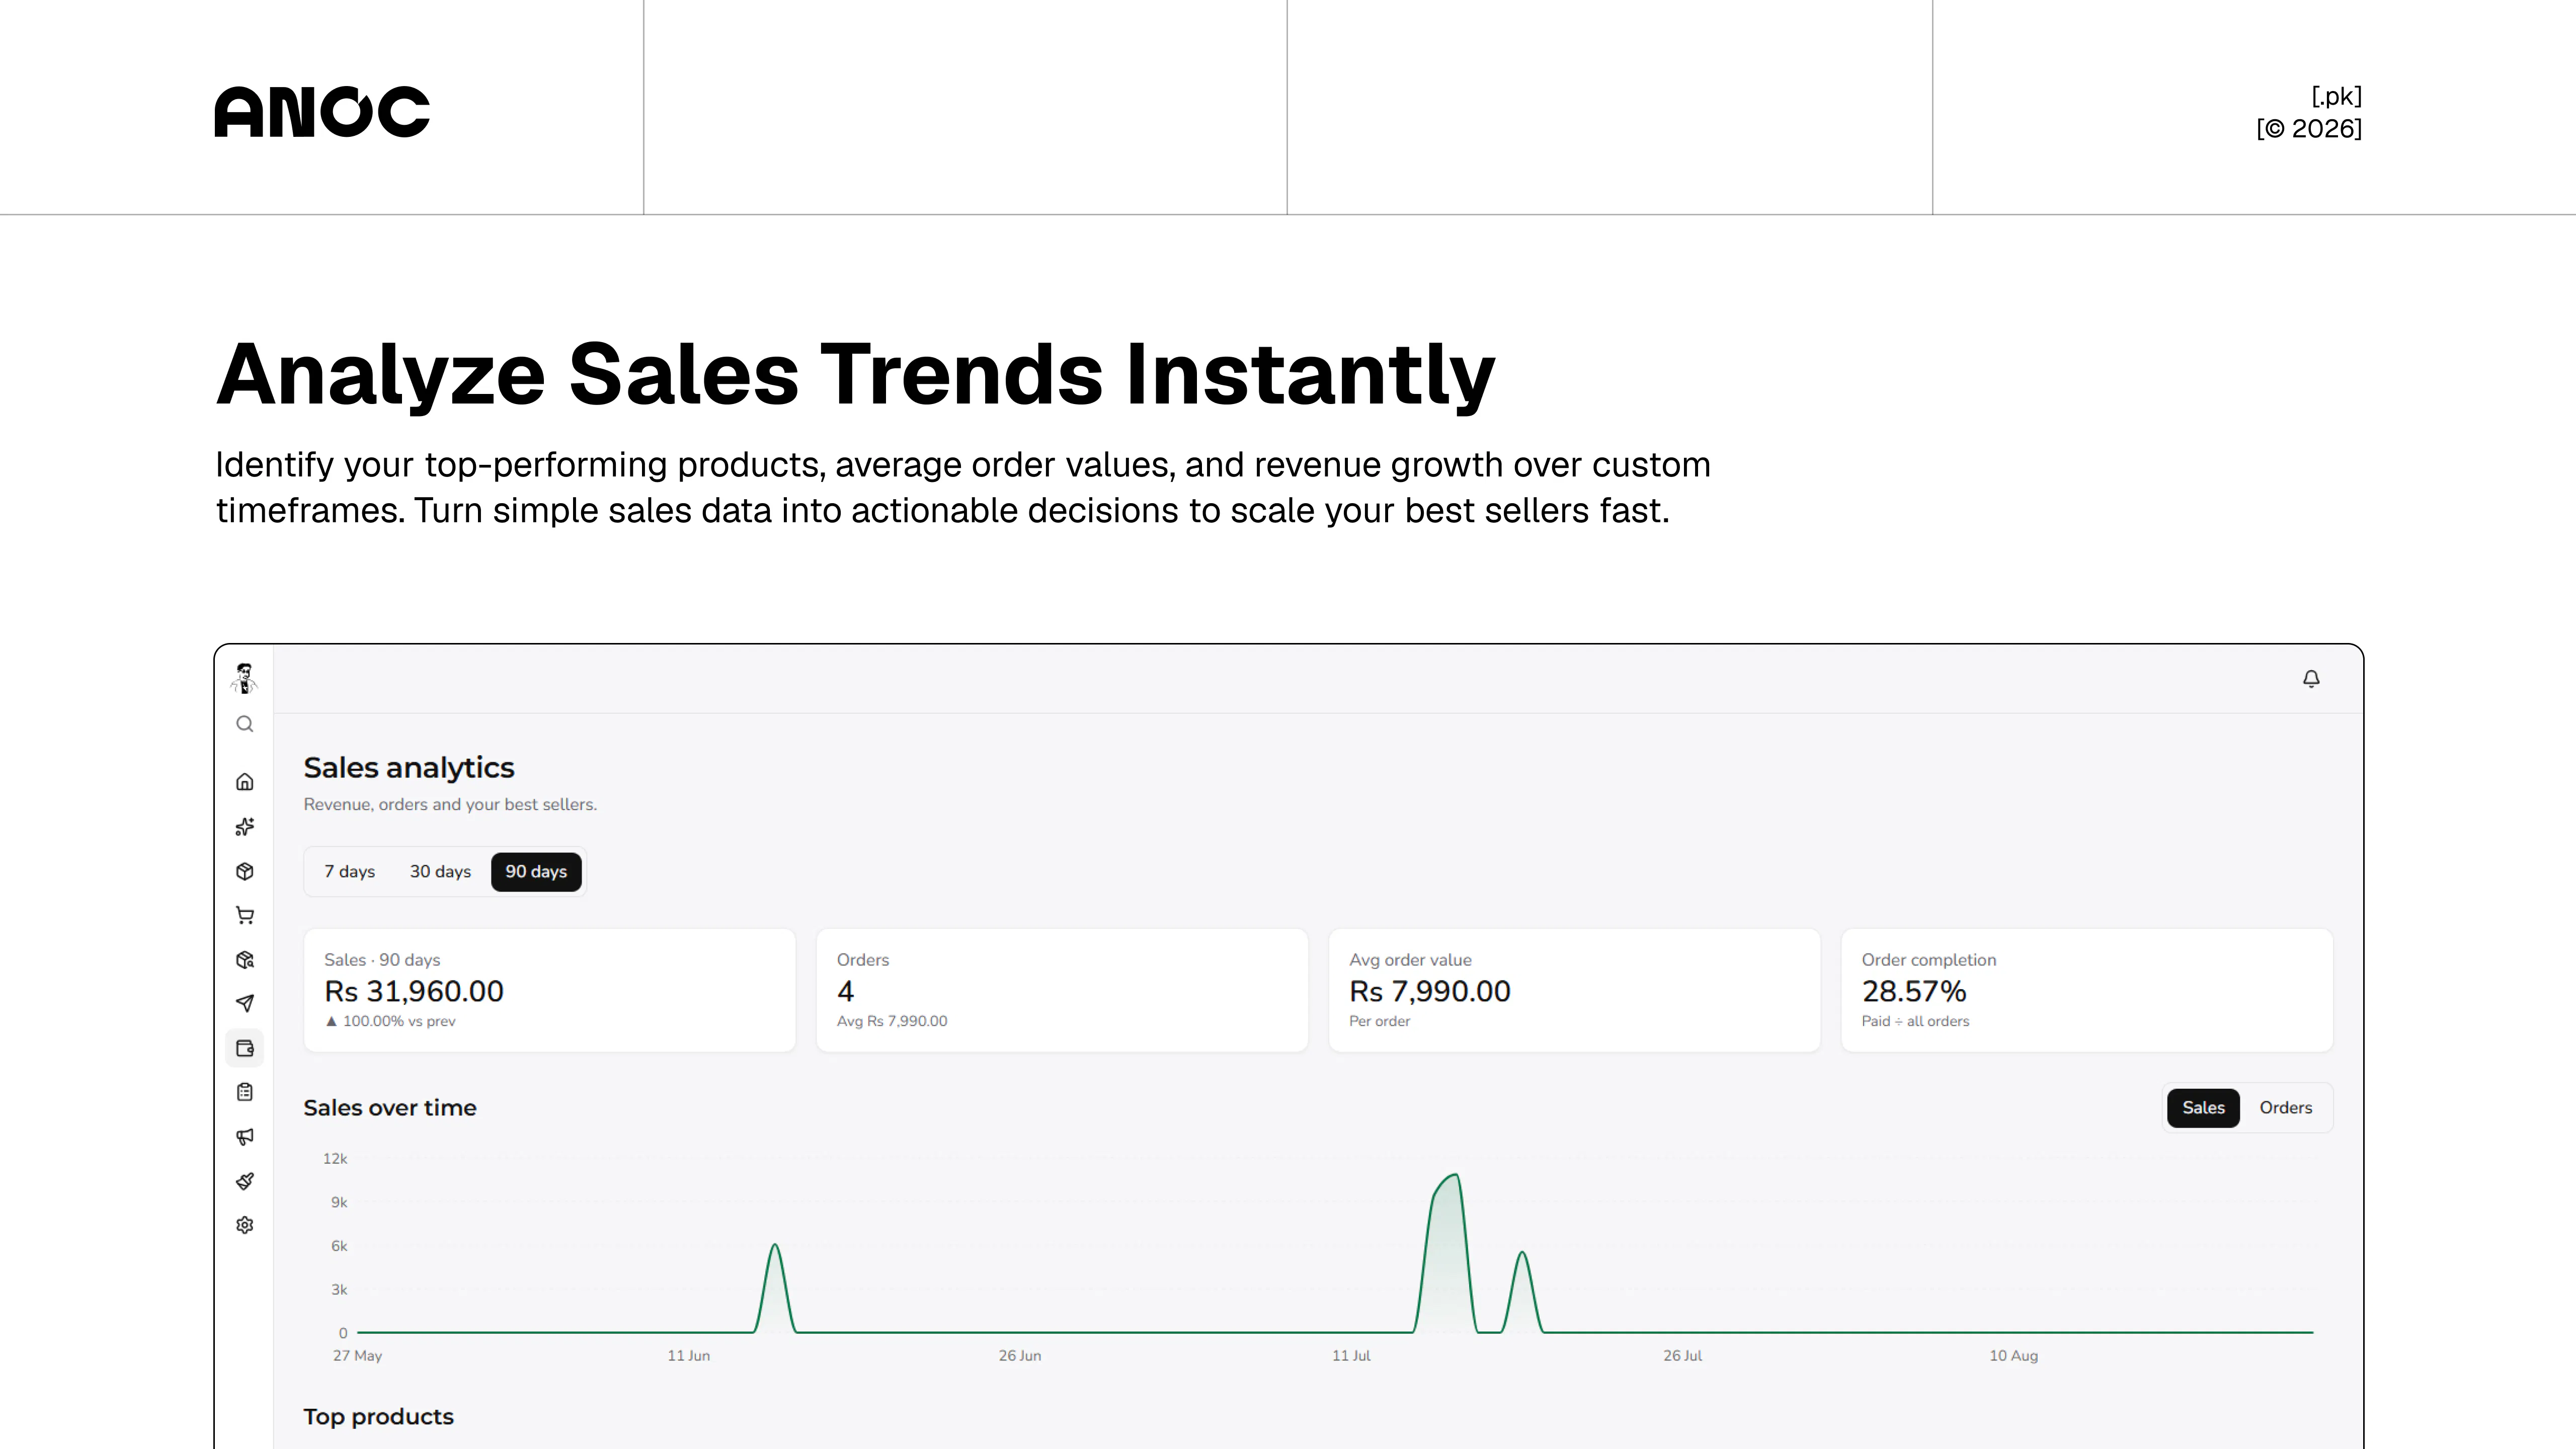Click the 12k y-axis label
The height and width of the screenshot is (1449, 2576).
point(335,1159)
